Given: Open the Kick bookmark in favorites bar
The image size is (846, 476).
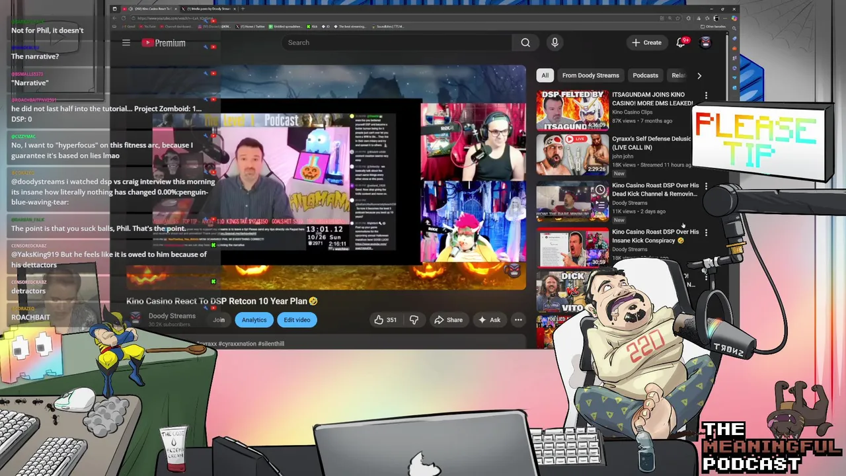Looking at the screenshot, I should click(x=312, y=26).
